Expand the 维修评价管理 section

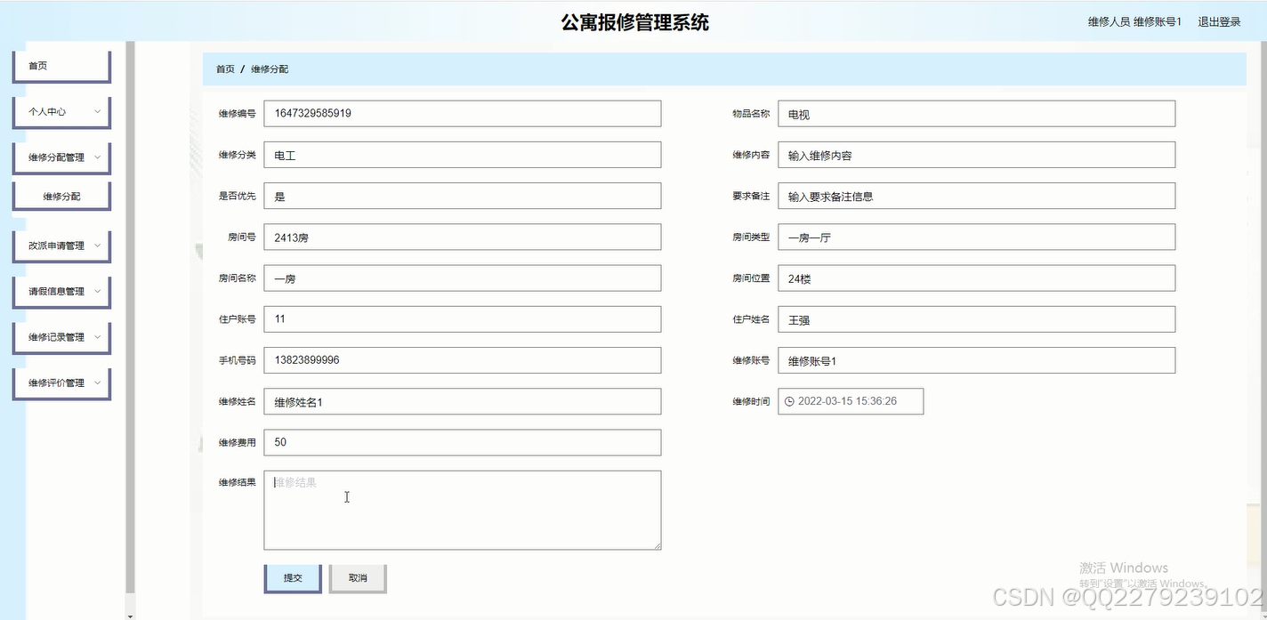[61, 382]
